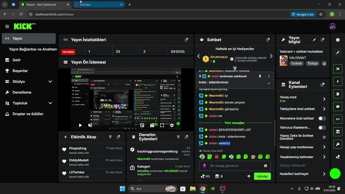345x194 pixels.
Task: Toggle the chat bubble widget in right sidebar
Action: (338, 106)
